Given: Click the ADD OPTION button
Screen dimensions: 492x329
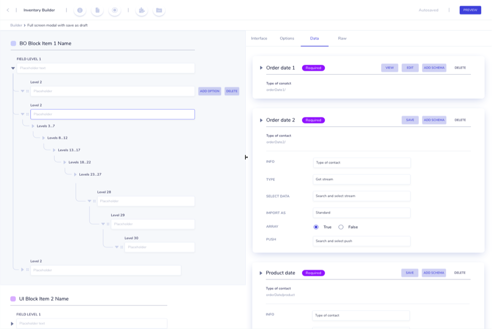Looking at the screenshot, I should [x=209, y=91].
